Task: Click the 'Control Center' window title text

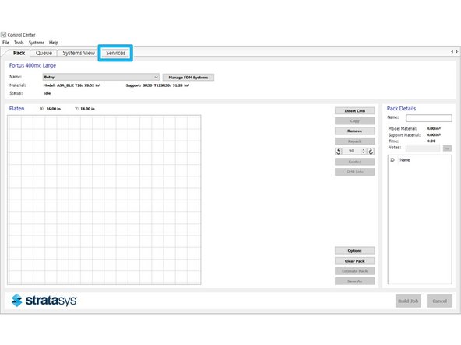Action: (22, 35)
